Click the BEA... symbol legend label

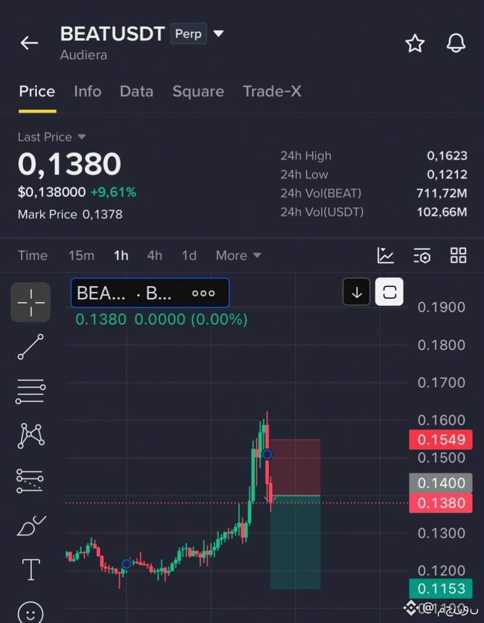(x=101, y=293)
